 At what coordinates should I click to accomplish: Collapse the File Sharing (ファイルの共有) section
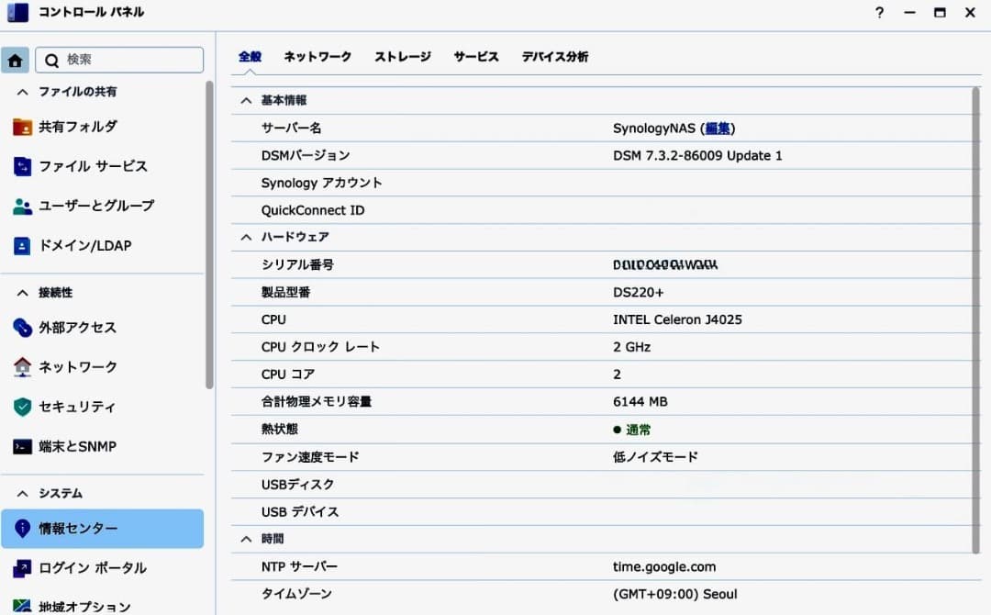[23, 93]
